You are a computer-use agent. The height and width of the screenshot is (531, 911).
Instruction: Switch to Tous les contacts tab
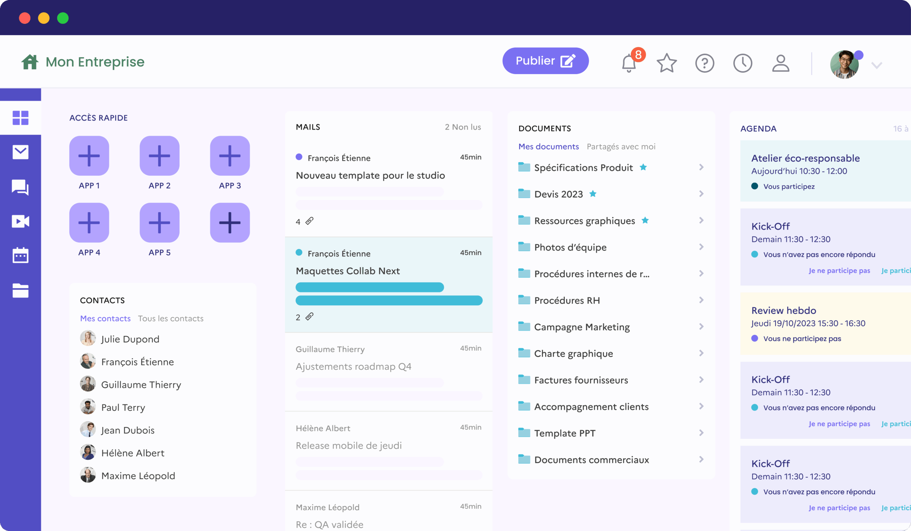point(170,319)
